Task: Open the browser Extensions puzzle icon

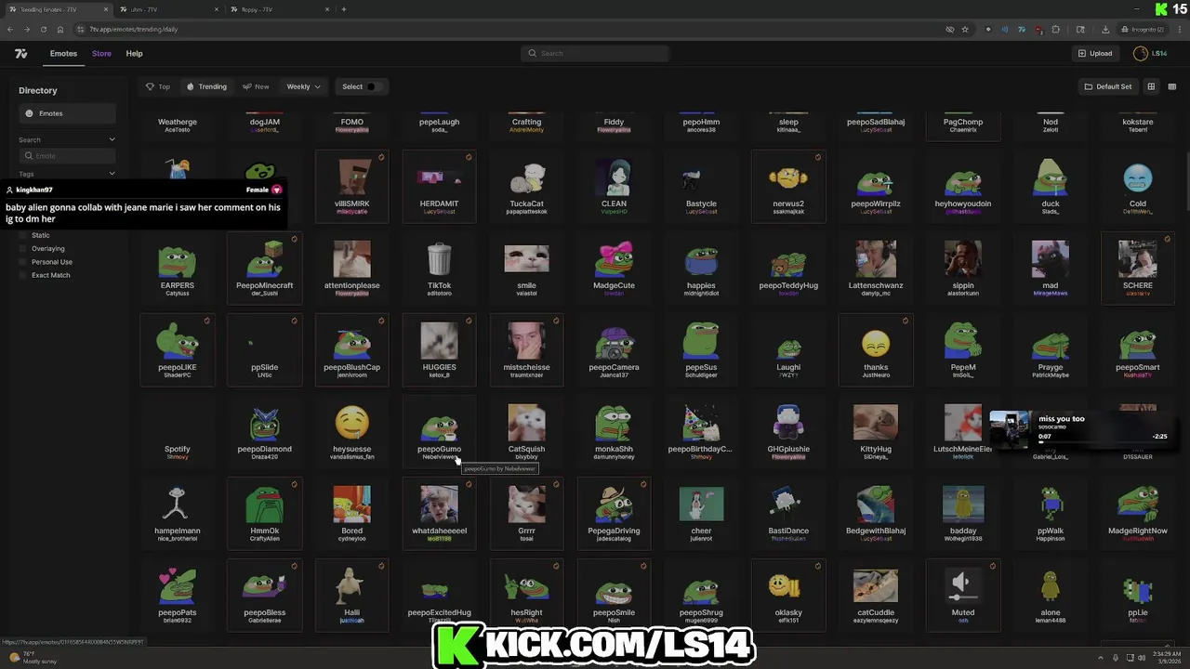Action: pos(1055,29)
